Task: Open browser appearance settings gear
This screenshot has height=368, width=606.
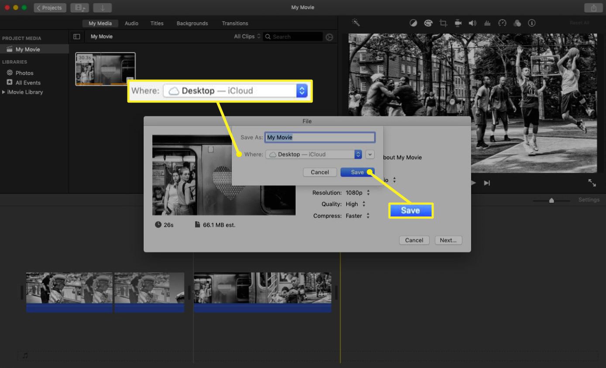Action: [x=329, y=37]
